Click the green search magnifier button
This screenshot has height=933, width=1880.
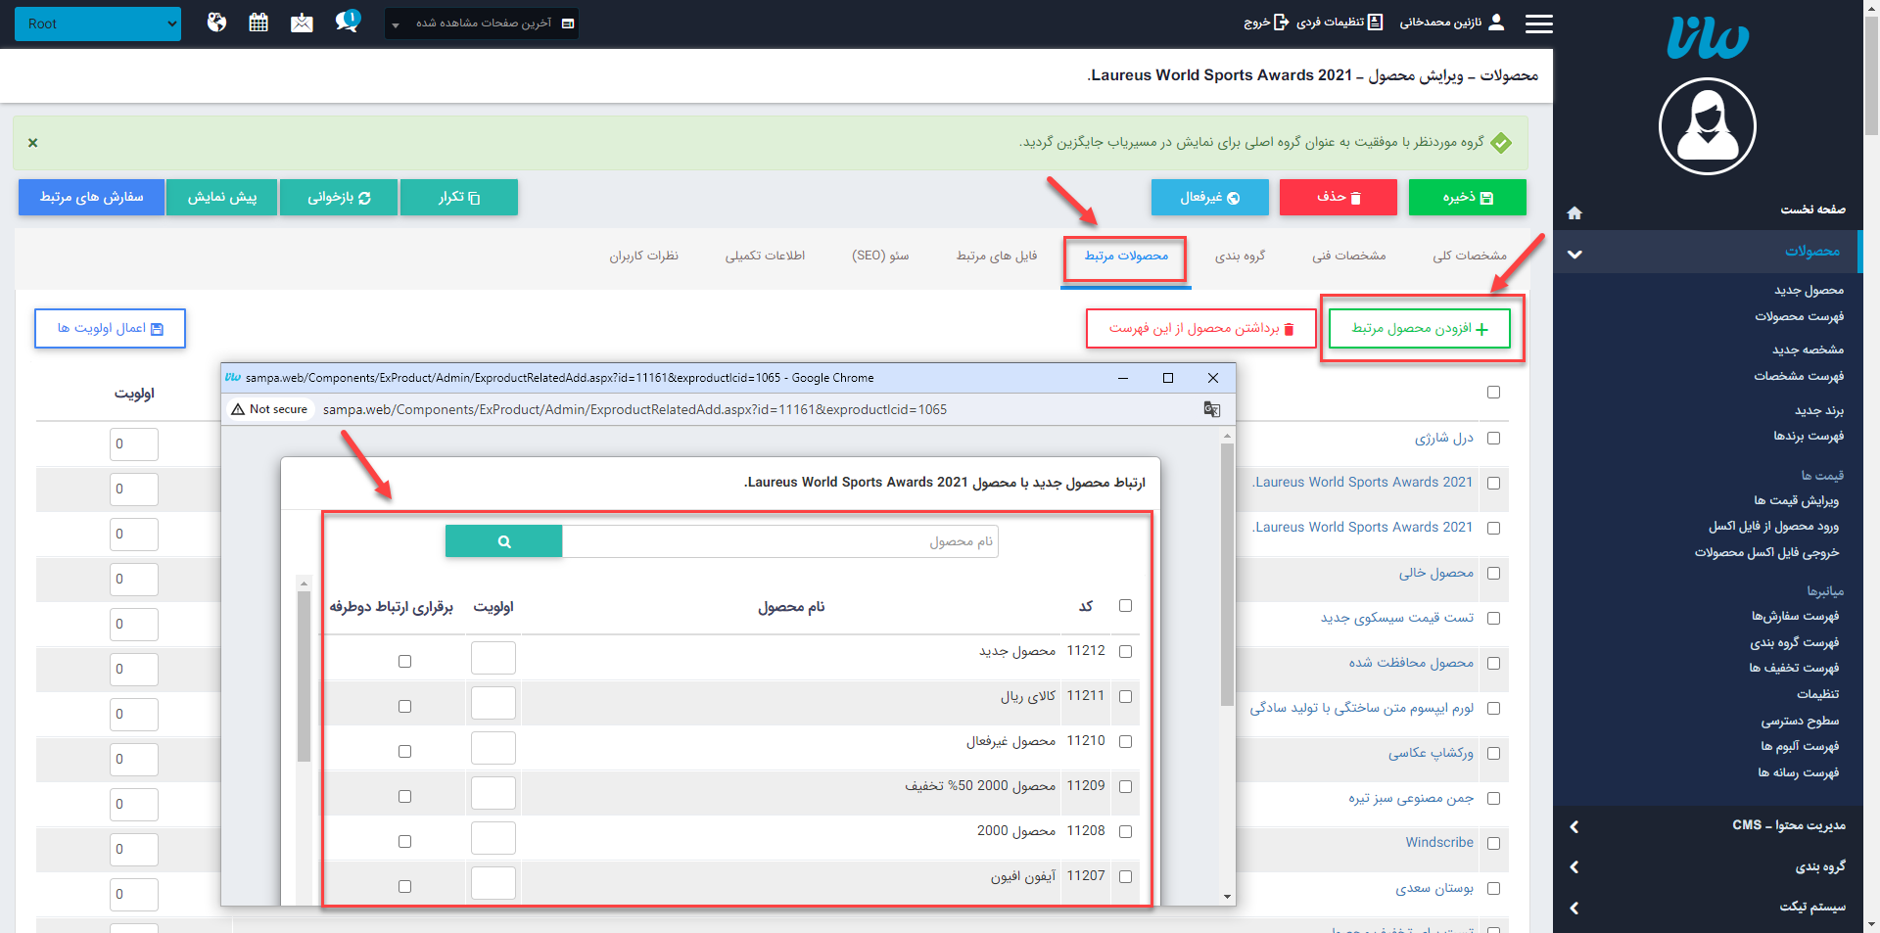(503, 541)
